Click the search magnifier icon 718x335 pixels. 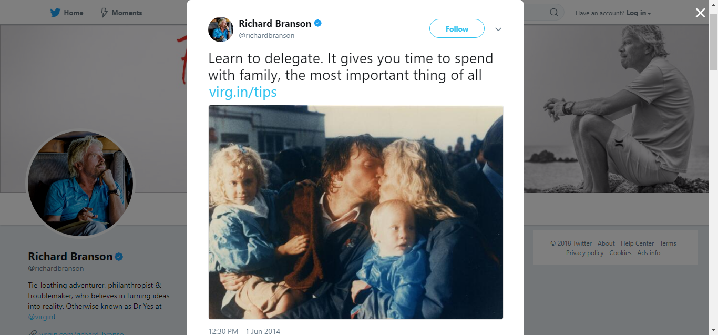[554, 13]
